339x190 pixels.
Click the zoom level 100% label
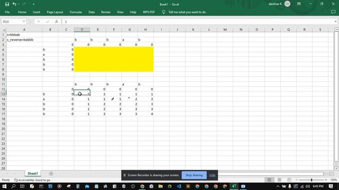[x=333, y=179]
